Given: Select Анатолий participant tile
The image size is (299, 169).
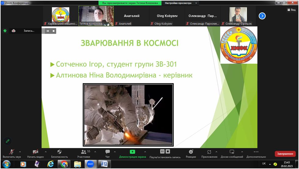Looking at the screenshot, I should tap(131, 16).
